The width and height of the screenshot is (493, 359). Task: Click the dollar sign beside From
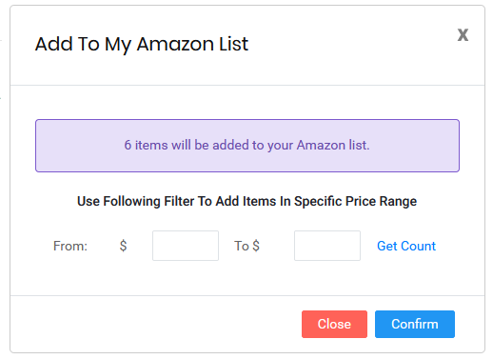pyautogui.click(x=123, y=246)
